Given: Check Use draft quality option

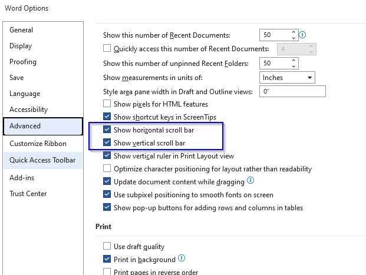Looking at the screenshot, I should point(107,246).
